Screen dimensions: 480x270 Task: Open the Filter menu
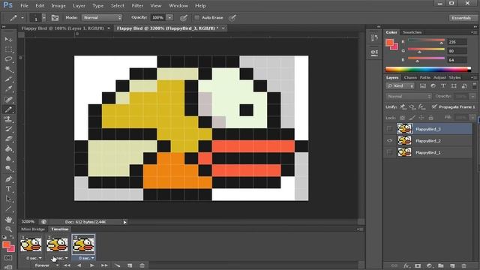click(x=137, y=5)
